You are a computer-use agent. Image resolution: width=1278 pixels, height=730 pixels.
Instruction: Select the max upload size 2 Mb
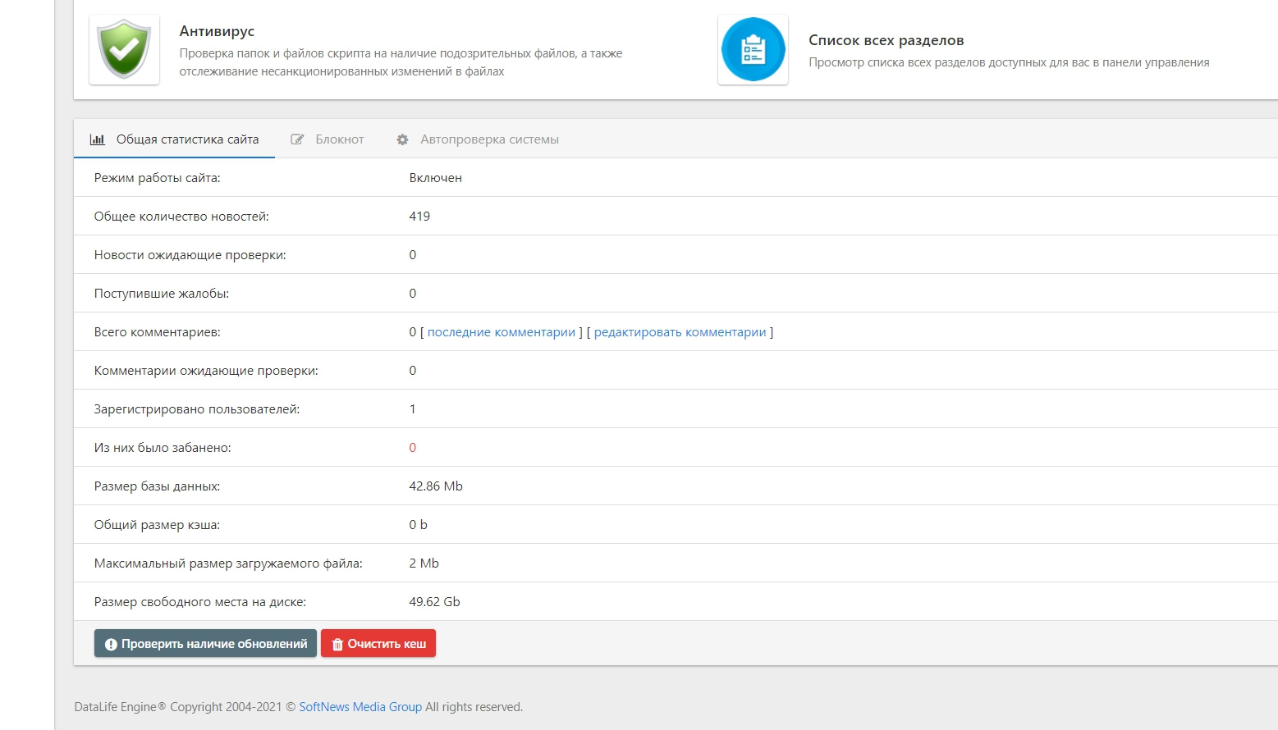424,563
